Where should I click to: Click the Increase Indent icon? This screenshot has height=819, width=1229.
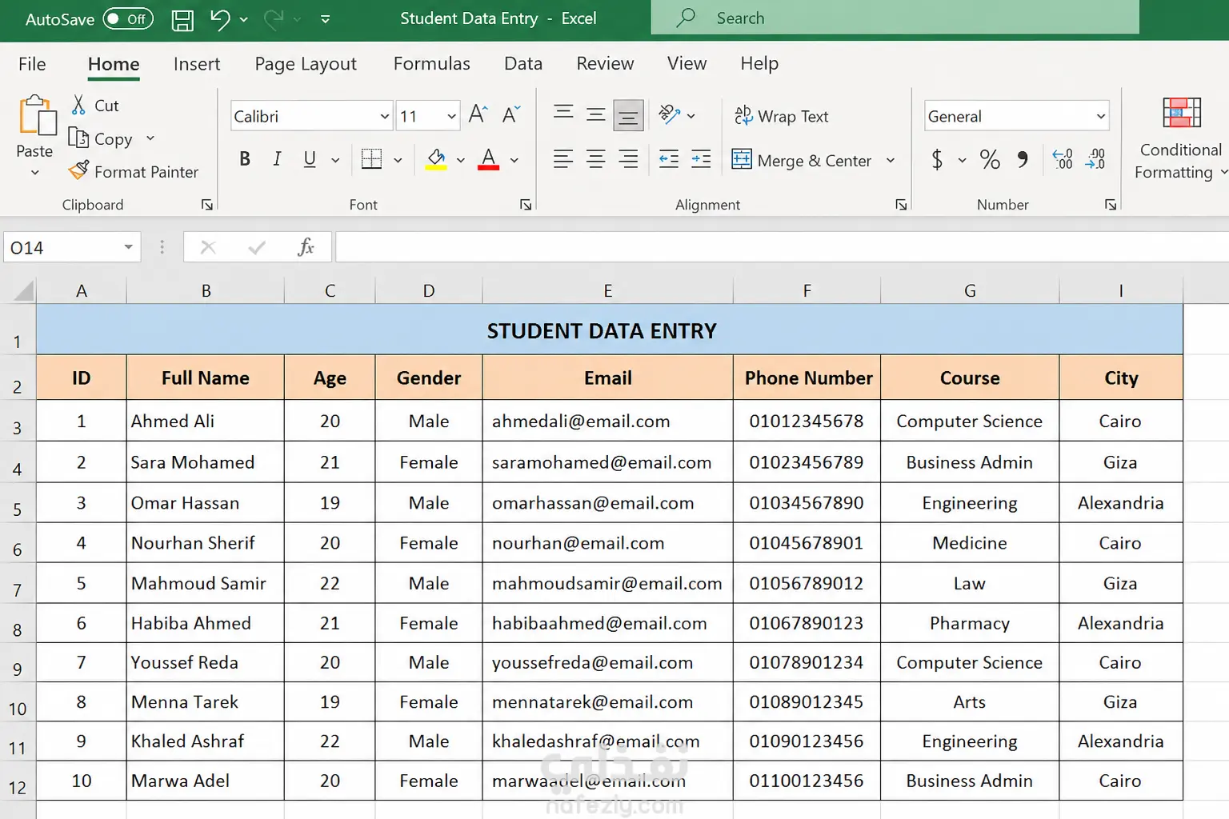[701, 159]
